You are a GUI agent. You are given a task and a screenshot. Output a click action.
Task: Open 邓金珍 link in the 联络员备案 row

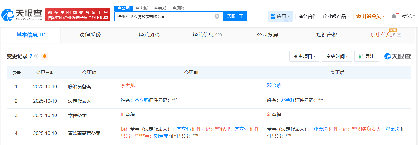[274, 85]
